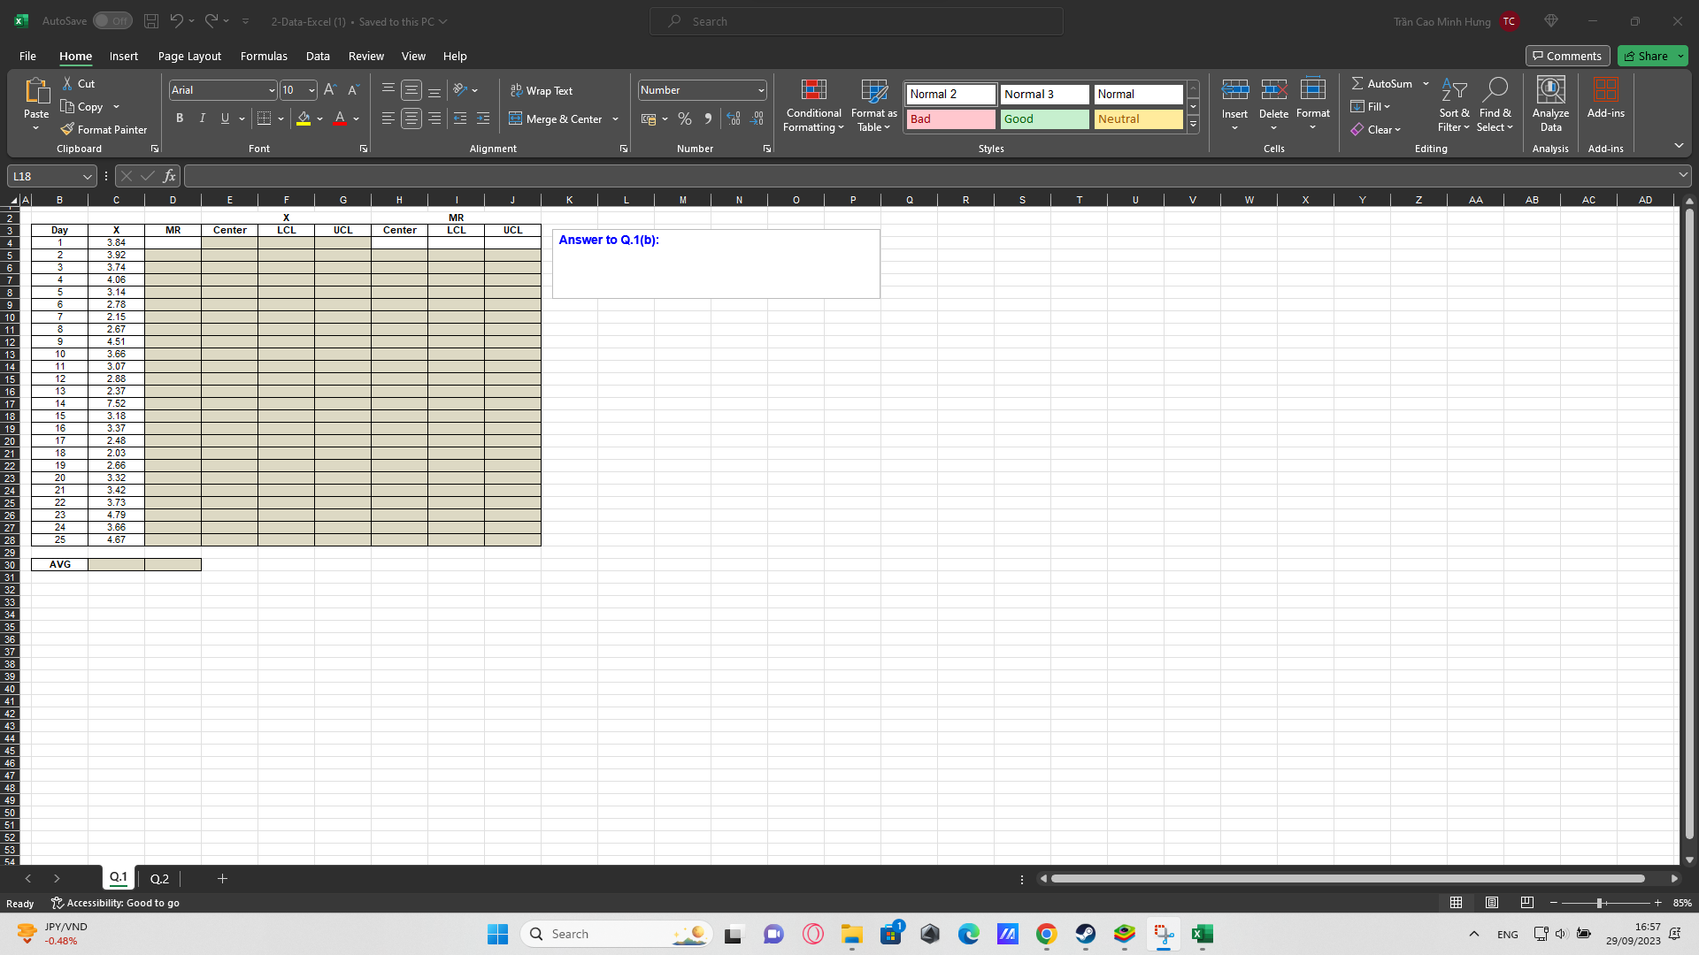Open Conditional Formatting menu

click(813, 106)
